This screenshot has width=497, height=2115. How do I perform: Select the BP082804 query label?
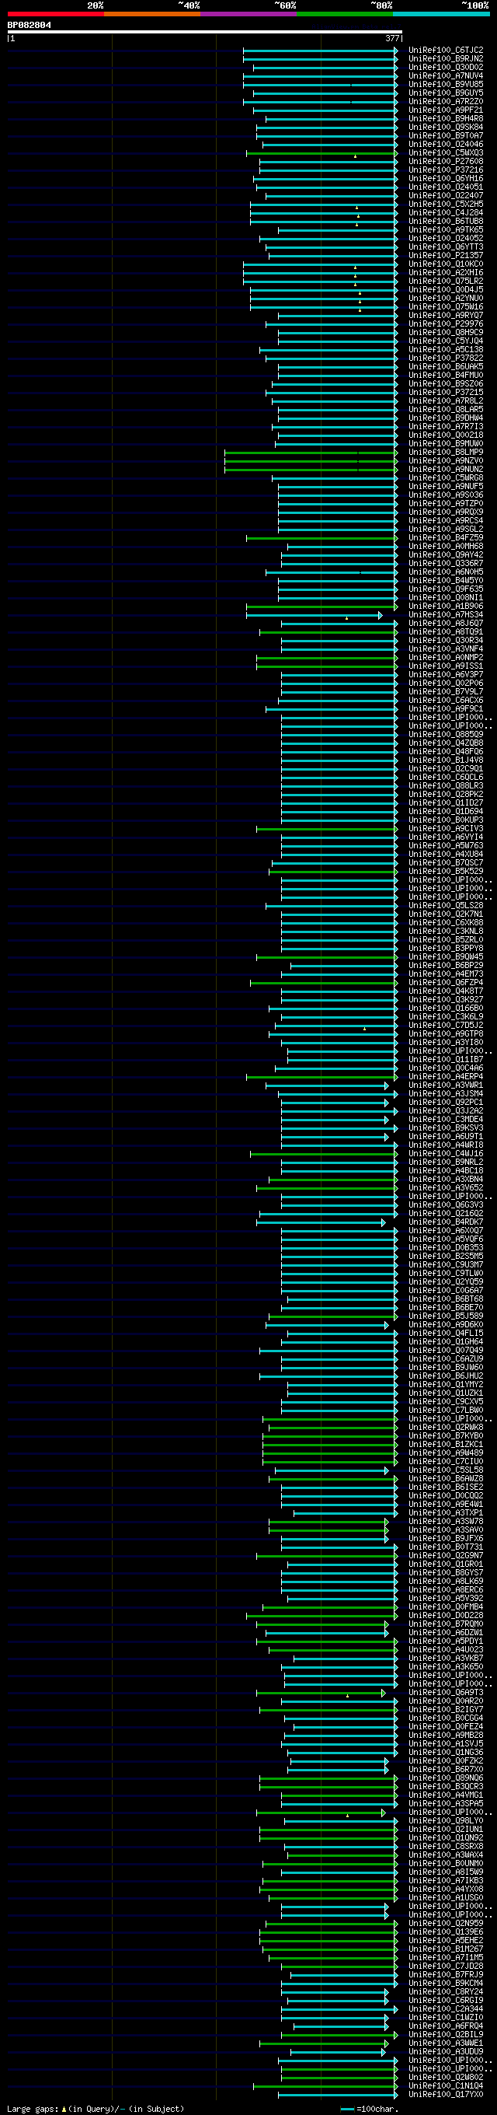pyautogui.click(x=30, y=26)
